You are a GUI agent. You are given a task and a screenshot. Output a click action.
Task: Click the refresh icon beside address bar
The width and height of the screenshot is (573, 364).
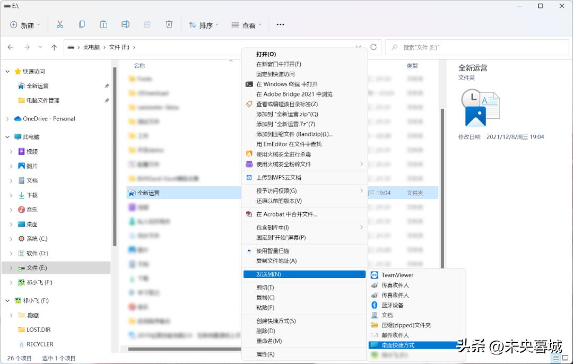tap(374, 47)
